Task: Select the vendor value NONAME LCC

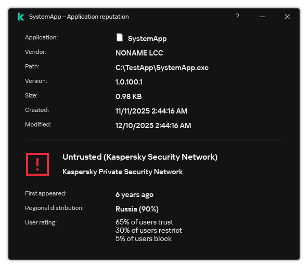Action: (139, 53)
